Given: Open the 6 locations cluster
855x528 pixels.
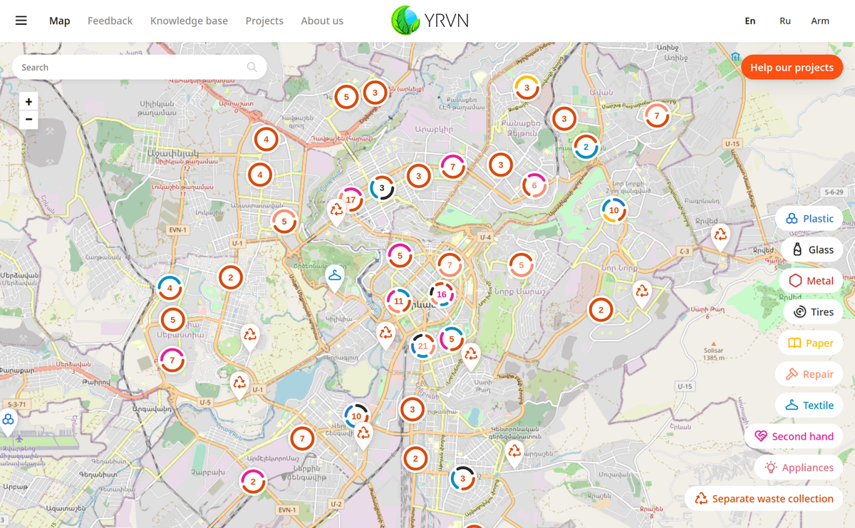Looking at the screenshot, I should coord(534,186).
